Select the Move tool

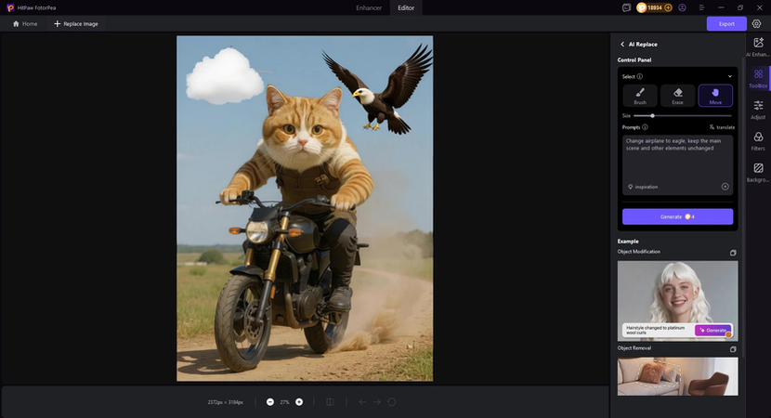tap(715, 96)
